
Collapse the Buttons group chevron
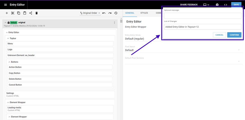[x=9, y=62]
